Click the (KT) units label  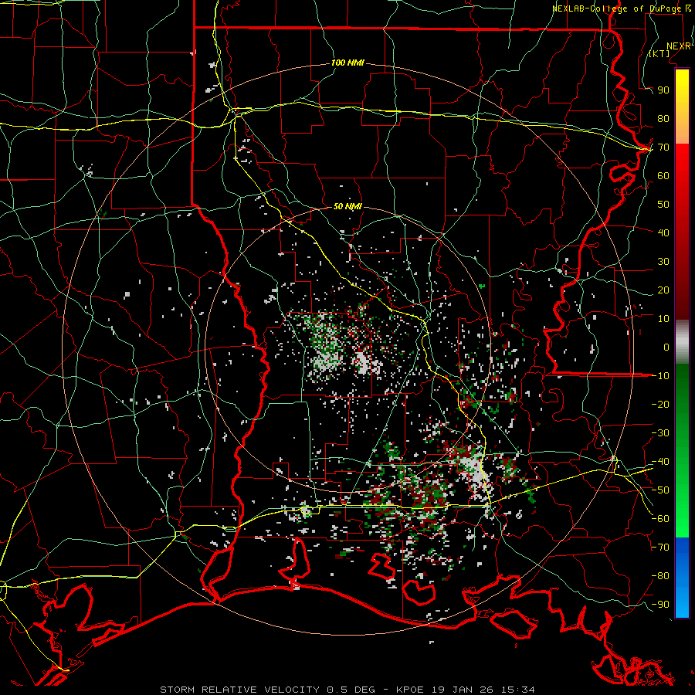(x=659, y=53)
